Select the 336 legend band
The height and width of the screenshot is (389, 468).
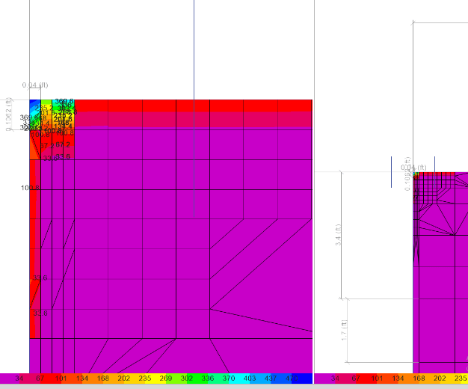click(207, 379)
